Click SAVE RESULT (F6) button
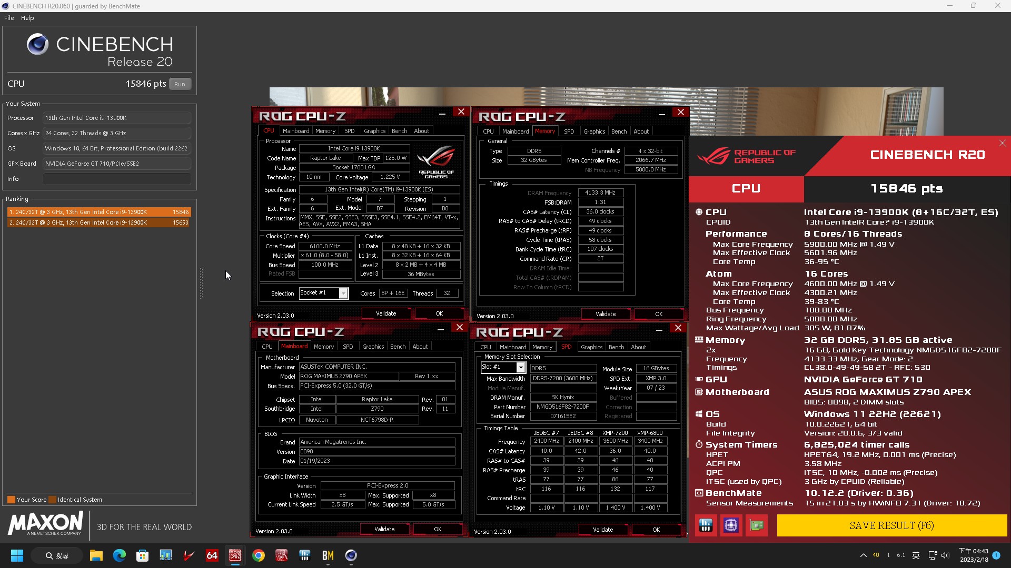Image resolution: width=1011 pixels, height=568 pixels. click(892, 525)
